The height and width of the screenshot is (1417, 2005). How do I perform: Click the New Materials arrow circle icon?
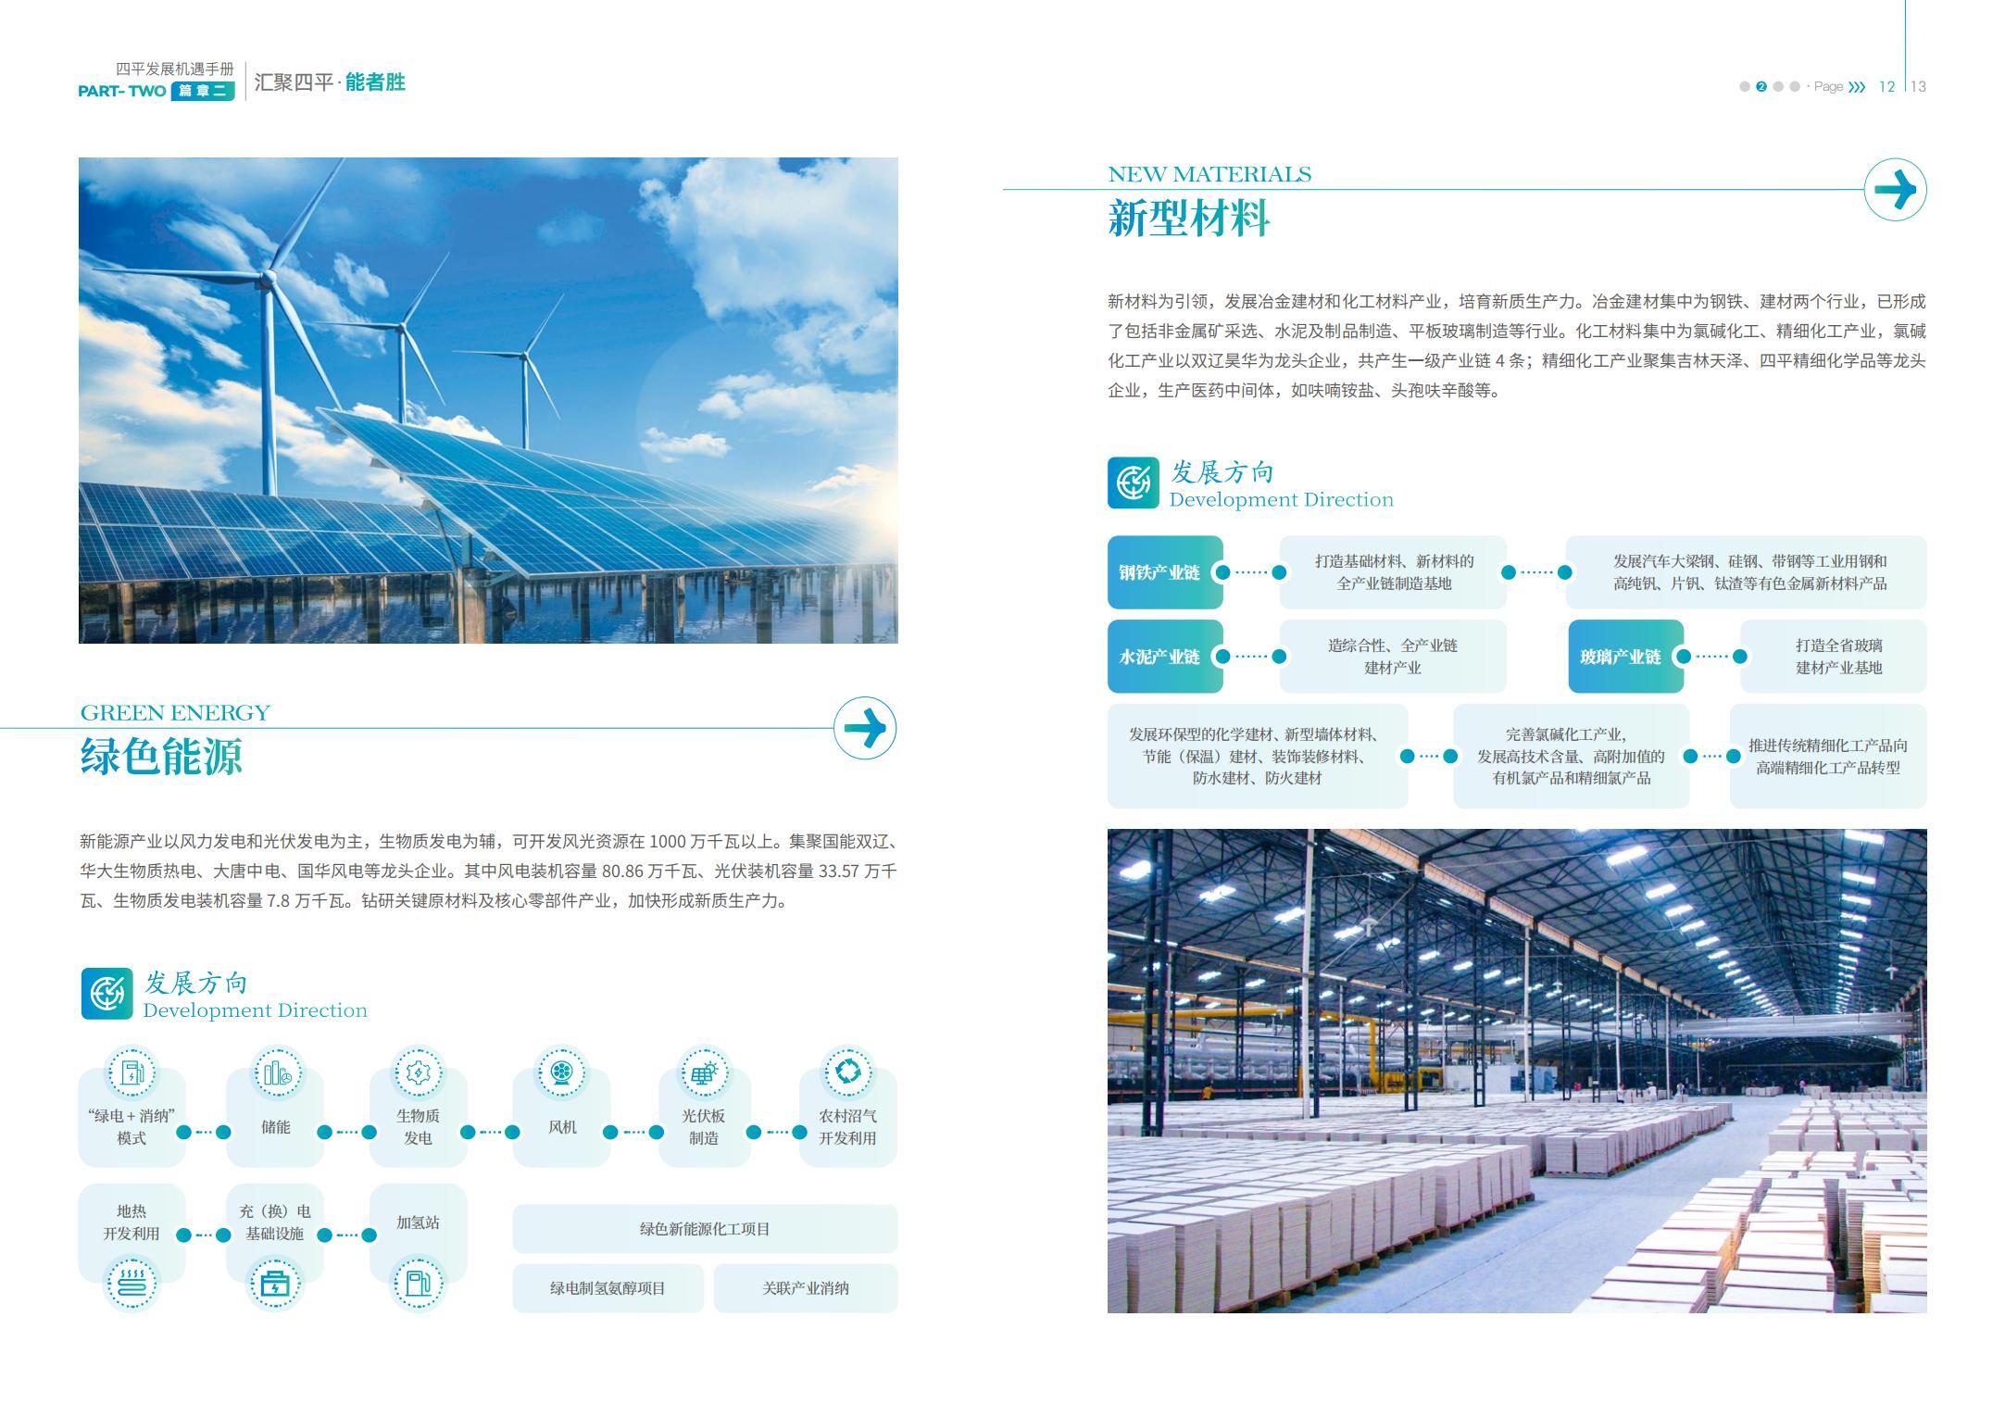1894,190
